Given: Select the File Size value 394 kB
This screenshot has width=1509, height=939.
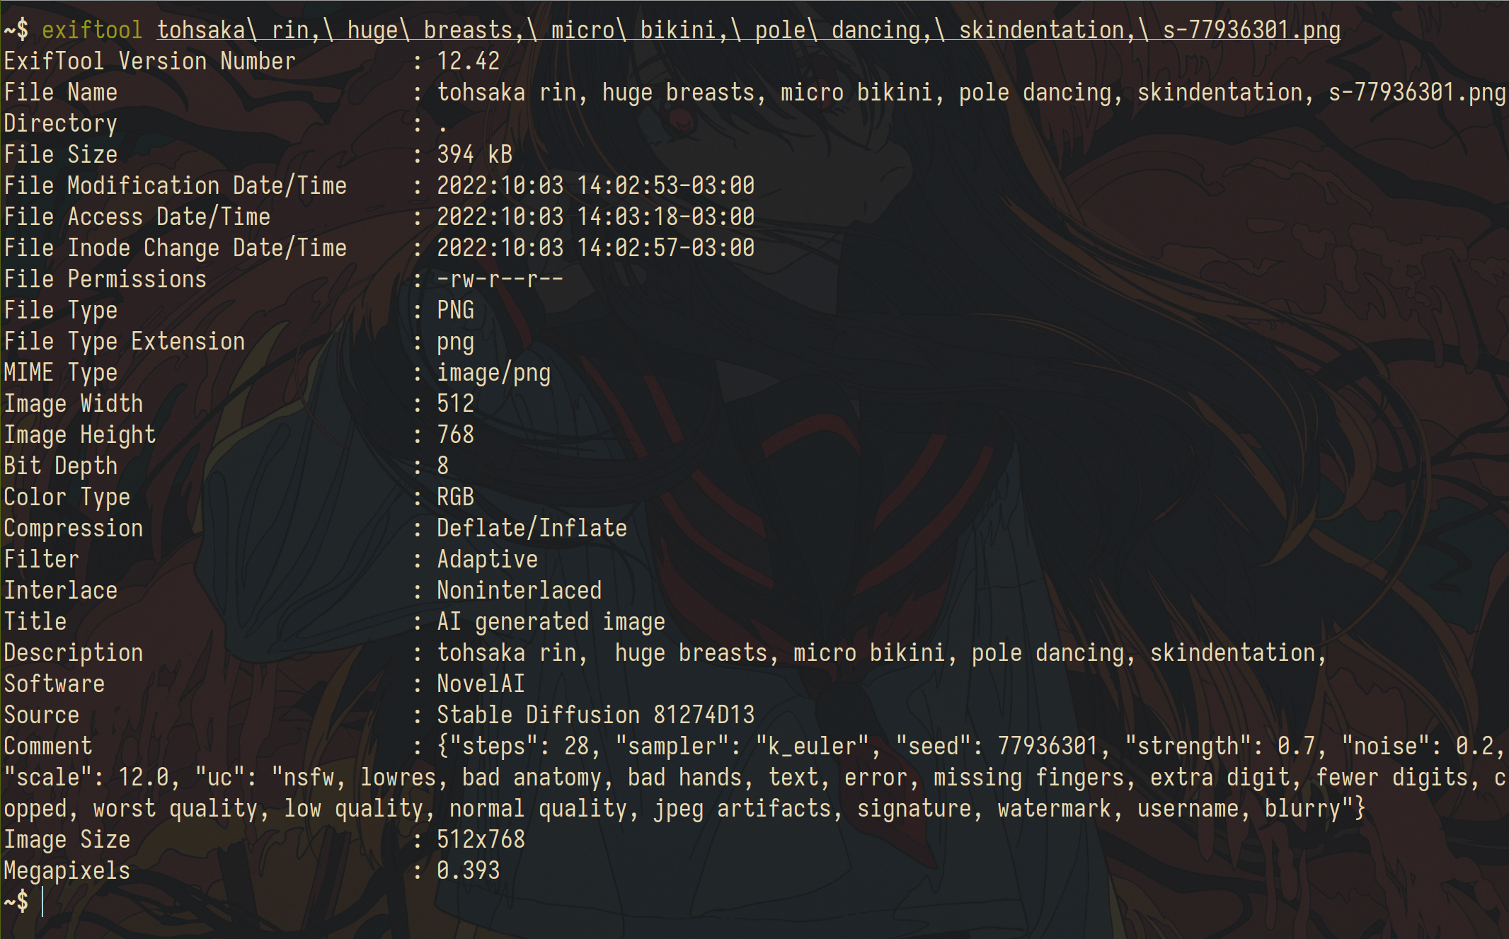Looking at the screenshot, I should pyautogui.click(x=474, y=154).
